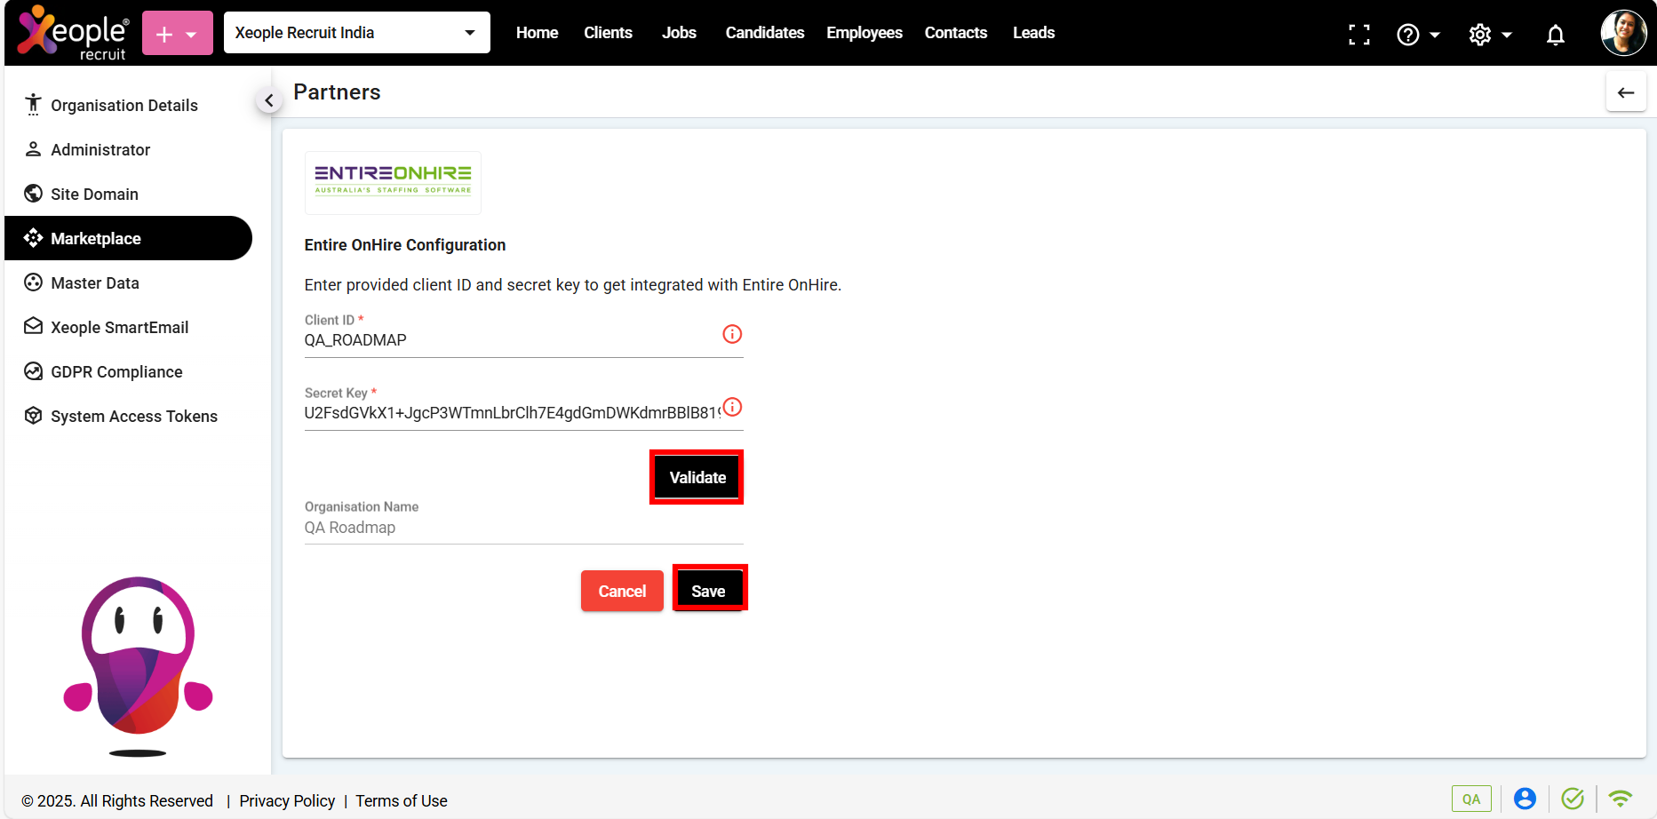Click the Secret Key input field
Screen dimensions: 1657x819
point(511,413)
